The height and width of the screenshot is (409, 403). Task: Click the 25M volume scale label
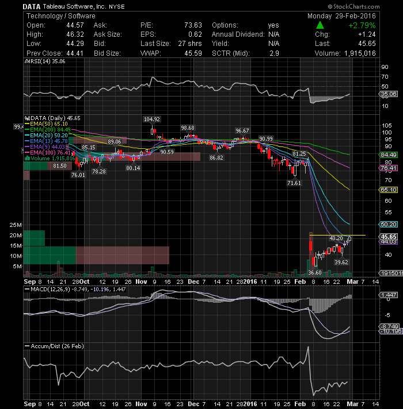16,225
